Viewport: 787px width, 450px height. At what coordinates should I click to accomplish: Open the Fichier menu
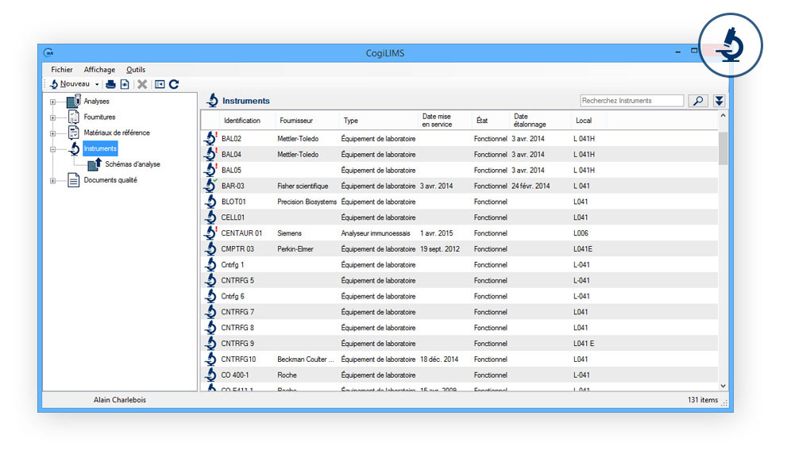[62, 70]
